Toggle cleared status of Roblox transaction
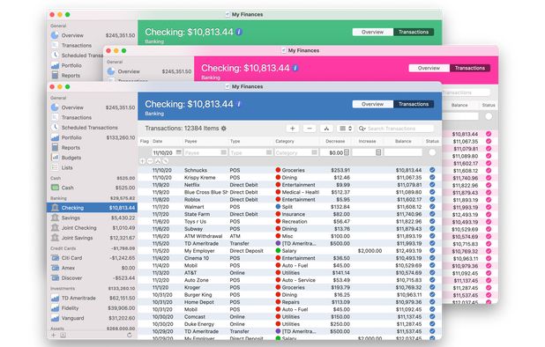The width and height of the screenshot is (545, 347). point(432,199)
